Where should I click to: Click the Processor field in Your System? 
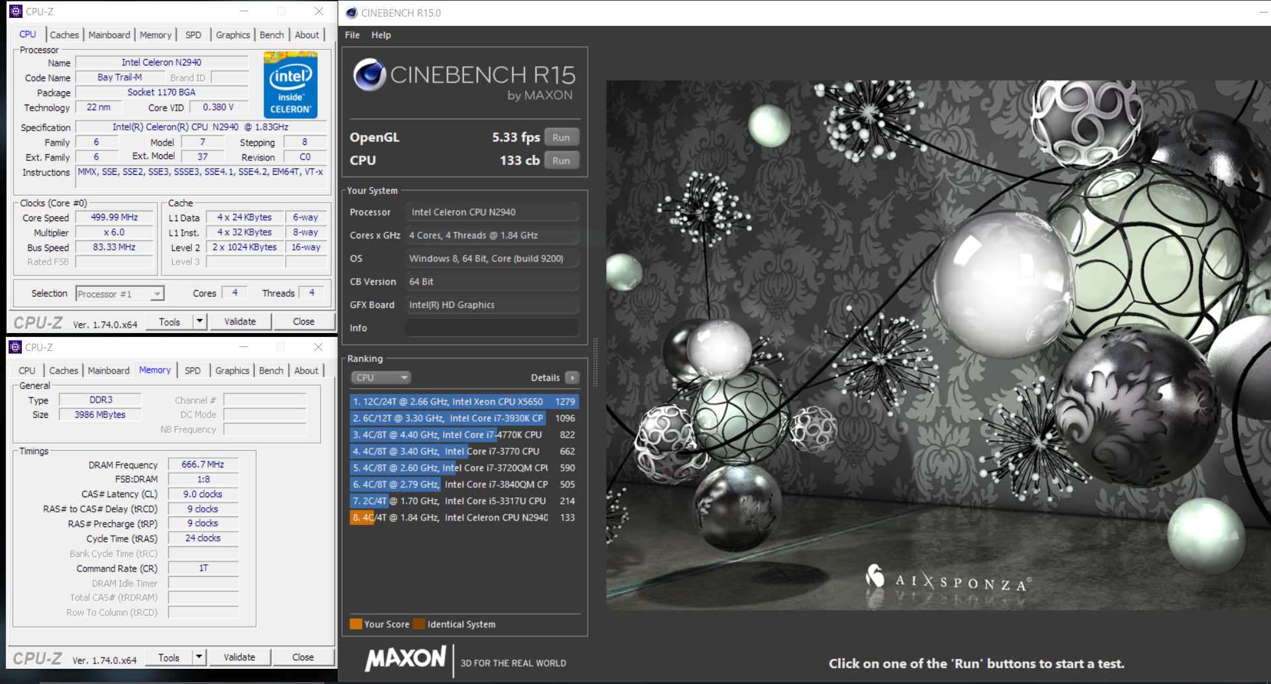click(x=492, y=212)
